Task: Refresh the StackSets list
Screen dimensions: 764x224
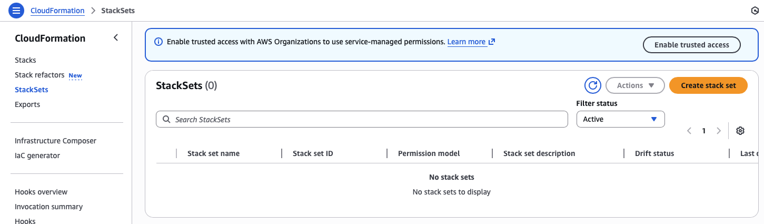Action: pos(593,85)
